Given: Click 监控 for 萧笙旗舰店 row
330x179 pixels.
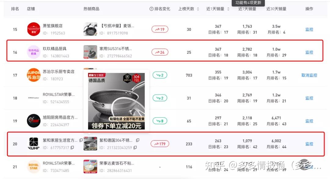Looking at the screenshot, I should [309, 29].
